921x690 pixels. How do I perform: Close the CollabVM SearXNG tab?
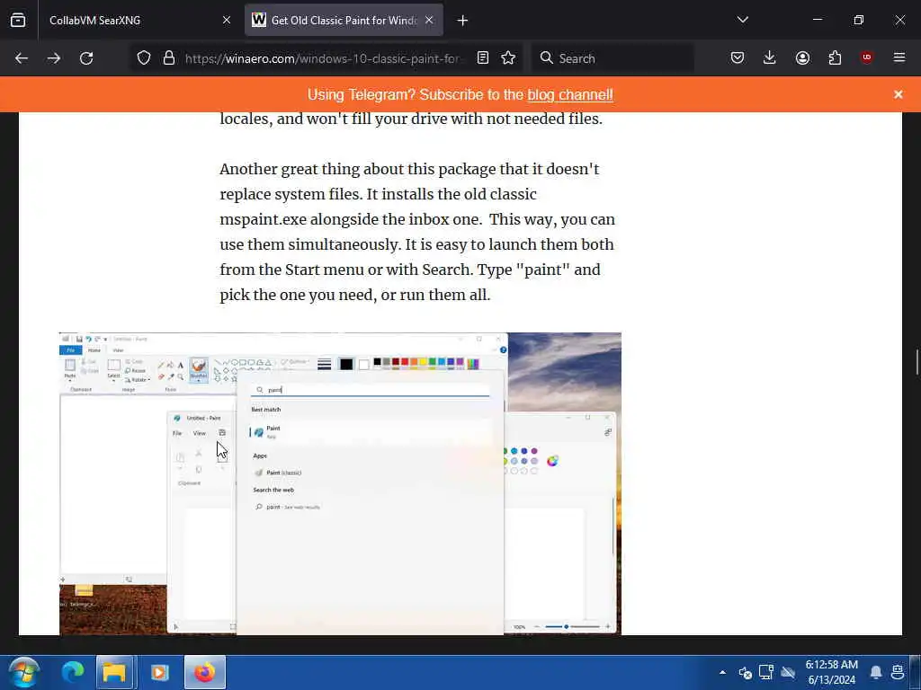[x=227, y=20]
